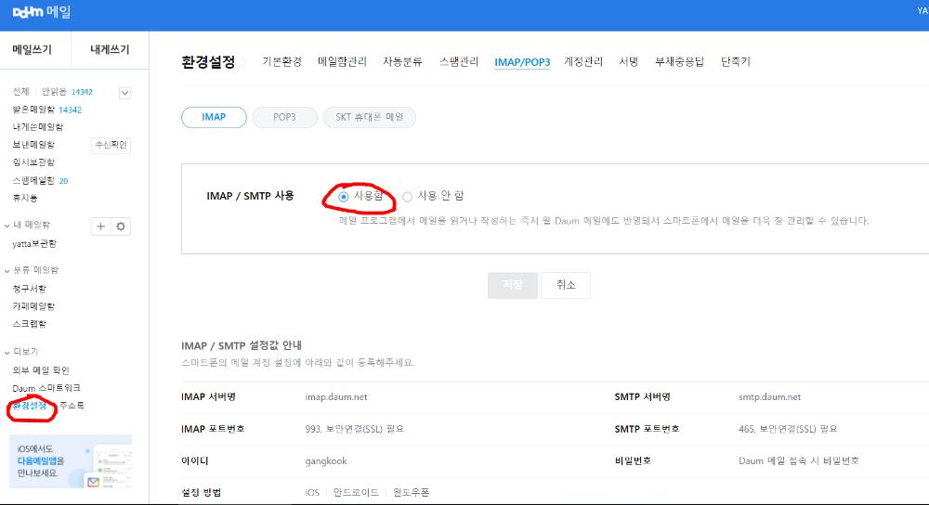
Task: Click the 993 IMAP port value
Action: (x=354, y=429)
